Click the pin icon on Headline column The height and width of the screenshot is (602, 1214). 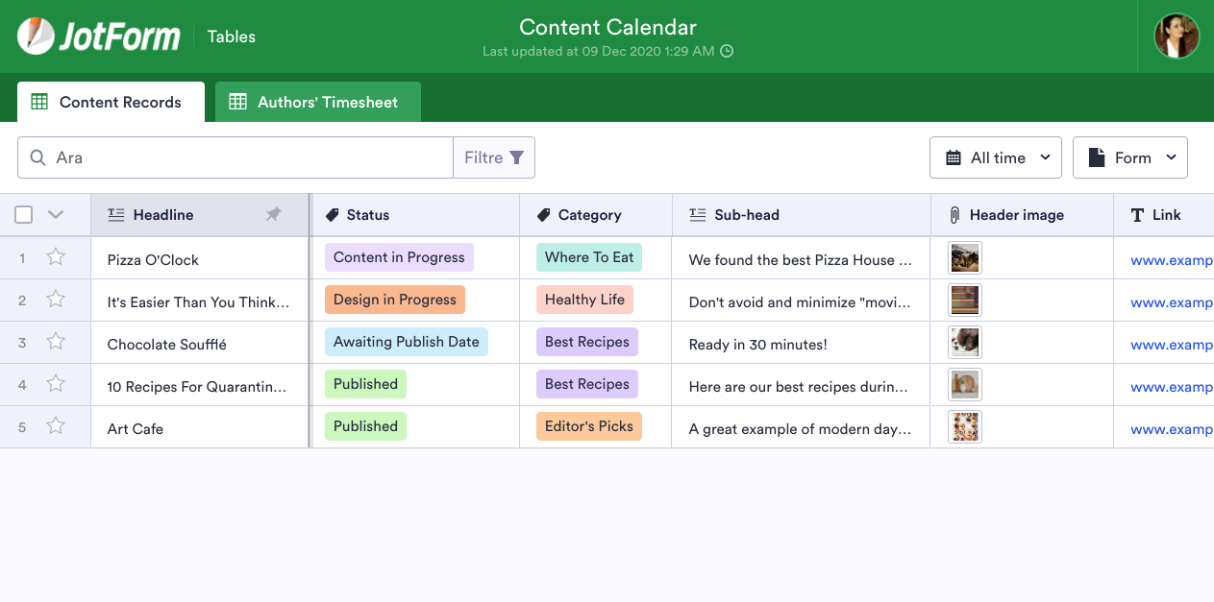pyautogui.click(x=274, y=215)
